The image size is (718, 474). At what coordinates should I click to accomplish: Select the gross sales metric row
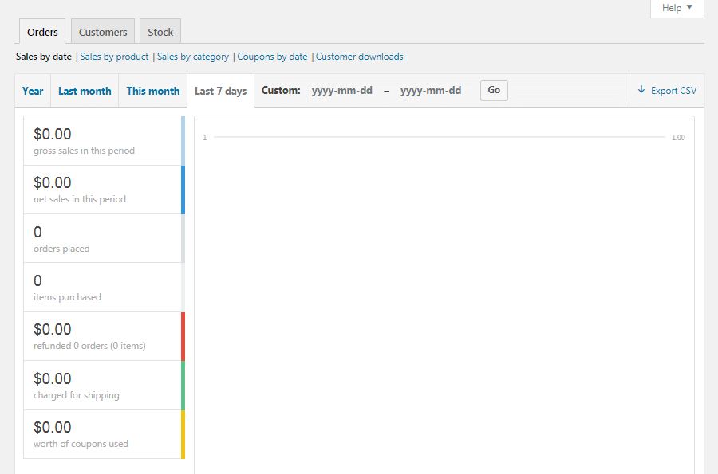(x=103, y=140)
